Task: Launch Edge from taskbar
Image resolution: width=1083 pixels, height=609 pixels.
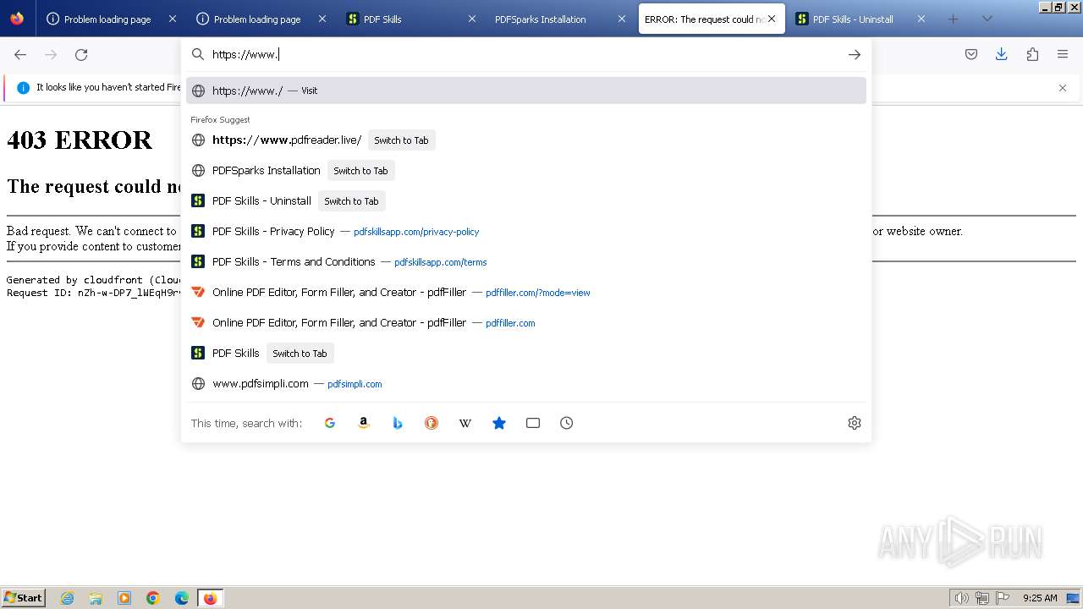Action: click(x=182, y=598)
